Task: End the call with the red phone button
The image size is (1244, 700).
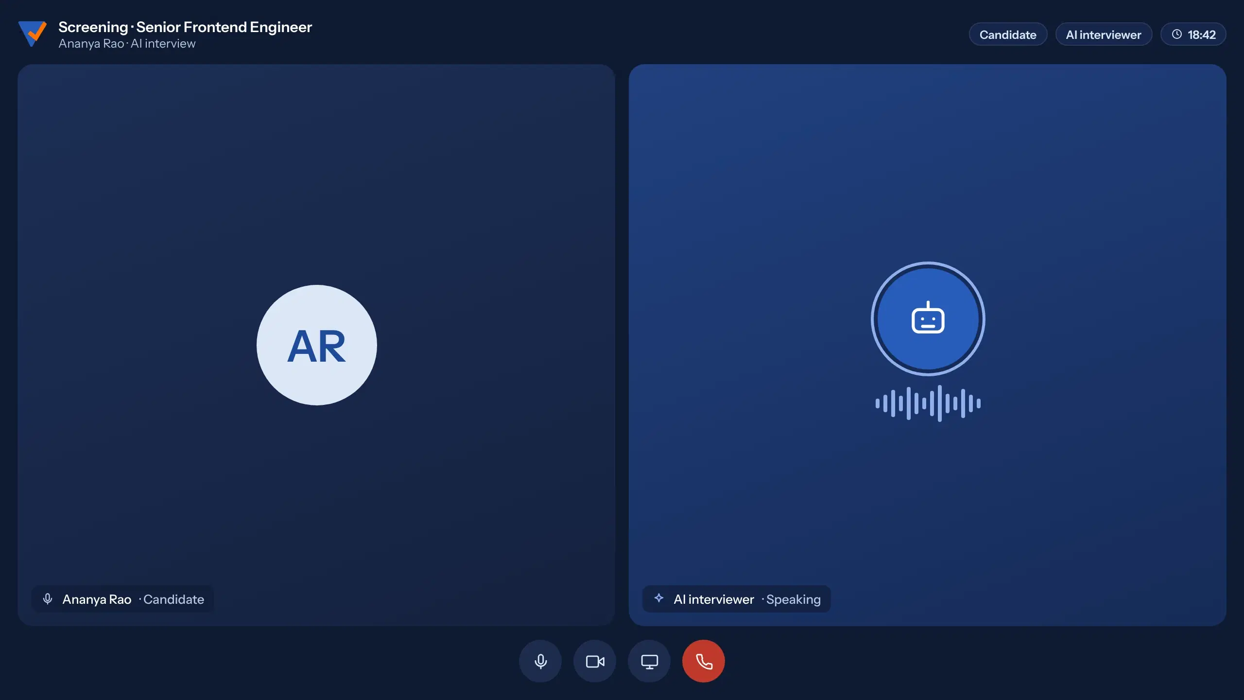Action: tap(704, 661)
